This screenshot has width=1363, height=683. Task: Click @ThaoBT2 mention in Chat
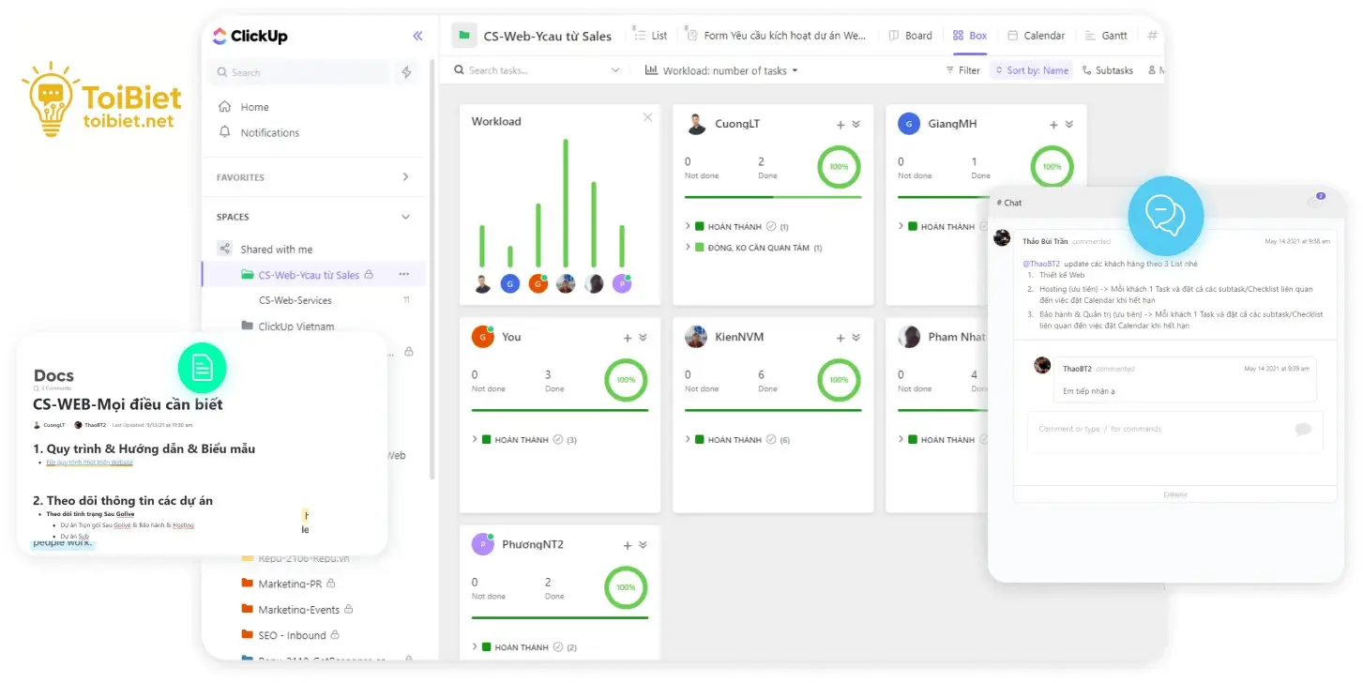(1041, 264)
